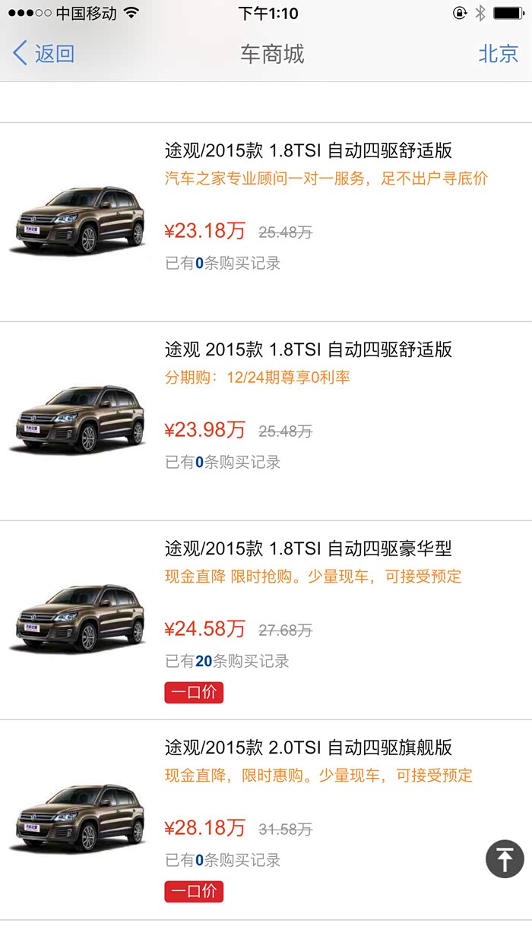532x945 pixels.
Task: Tap the Bluetooth status icon
Action: pos(480,13)
